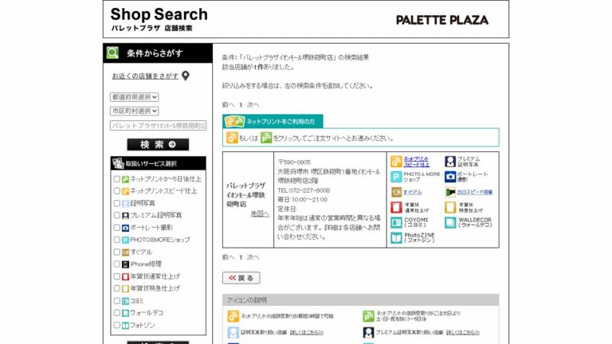Open 詳しくはこちら link beside プレミアム証明写真

tap(463, 332)
